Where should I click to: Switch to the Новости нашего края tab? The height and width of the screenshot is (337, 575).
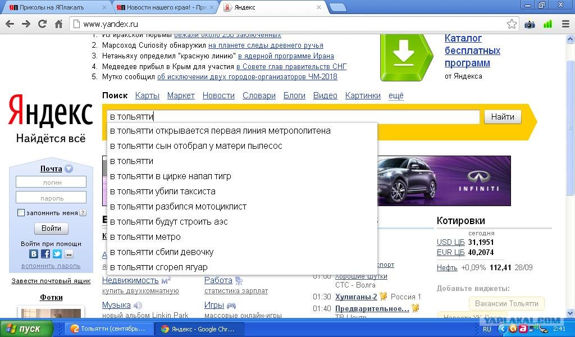pos(165,7)
